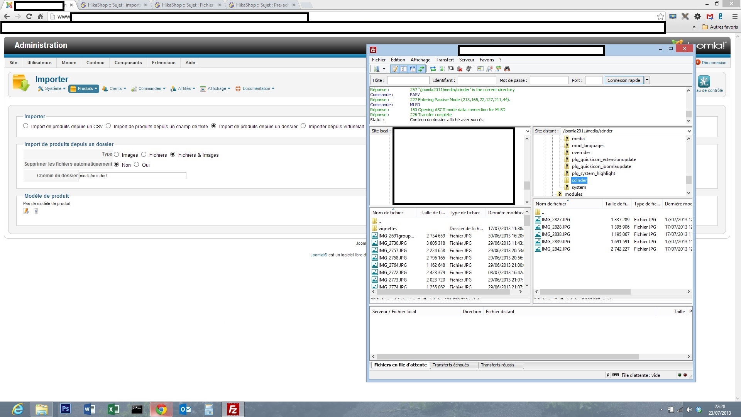Select Import de produits depuis un CSV

(x=26, y=126)
